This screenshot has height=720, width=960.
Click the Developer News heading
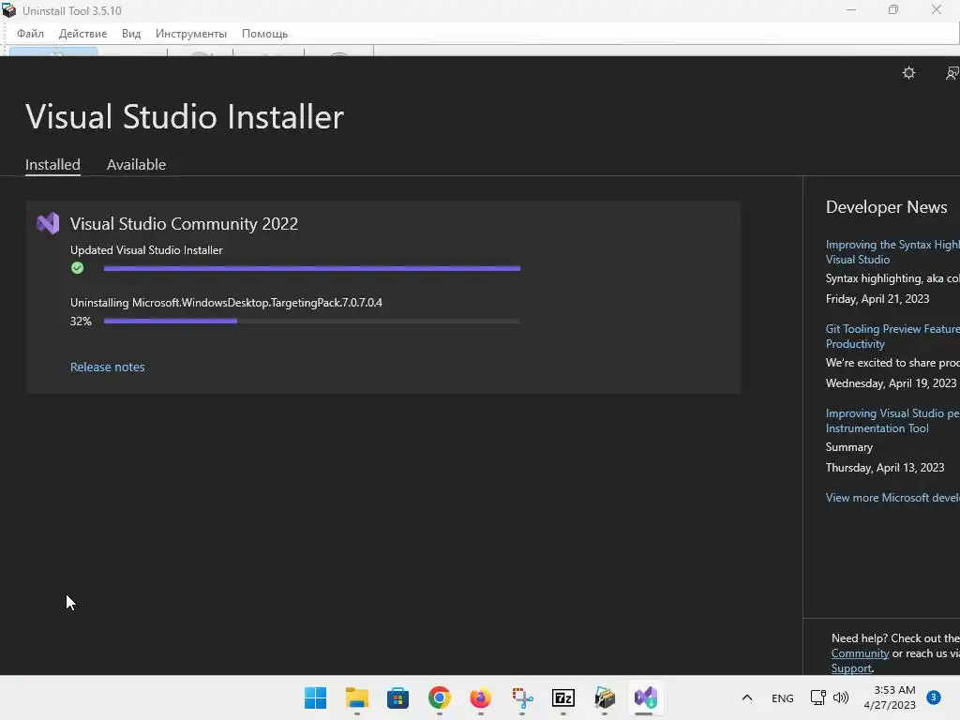tap(886, 207)
